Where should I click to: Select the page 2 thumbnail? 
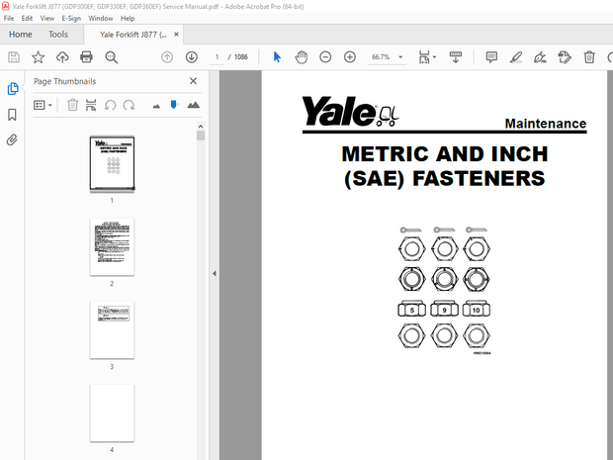point(112,247)
